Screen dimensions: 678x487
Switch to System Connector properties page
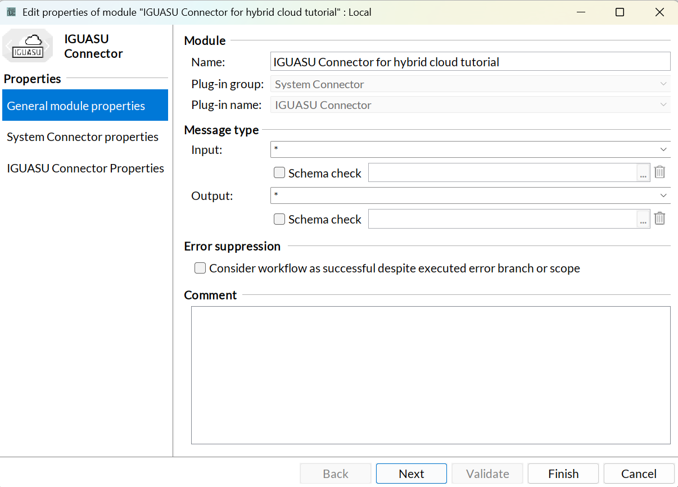tap(85, 136)
